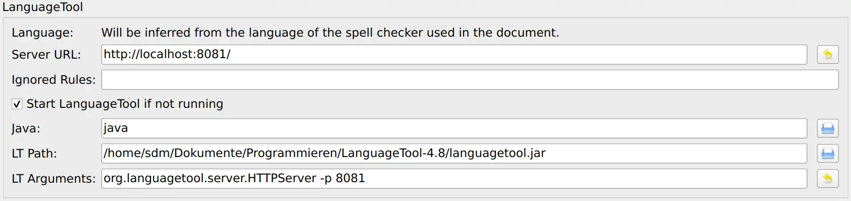Click the 'LT Path:' label
The image size is (851, 201).
[x=34, y=153]
